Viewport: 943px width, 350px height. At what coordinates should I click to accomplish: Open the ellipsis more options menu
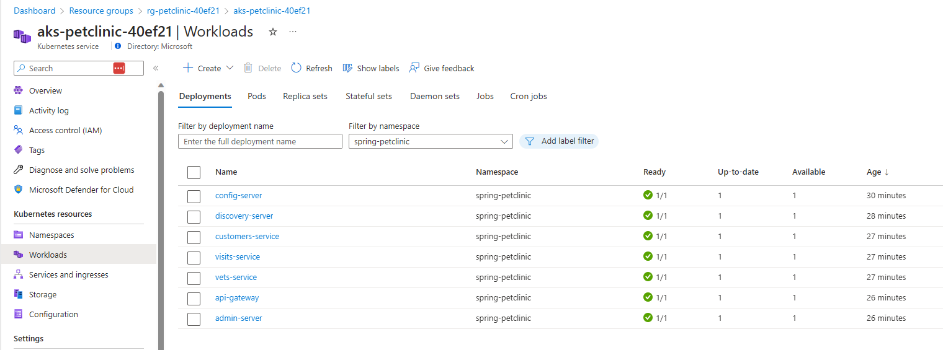[293, 32]
